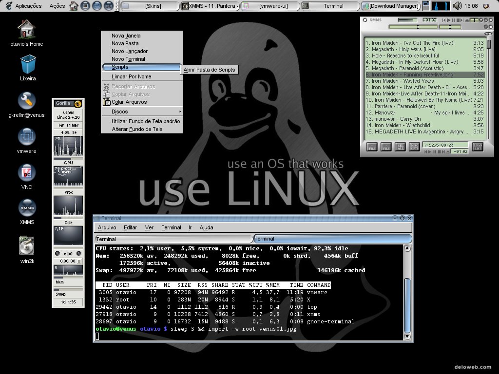Viewport: 499px width, 374px height.
Task: Open the Ajuda menu in Terminal
Action: click(206, 227)
